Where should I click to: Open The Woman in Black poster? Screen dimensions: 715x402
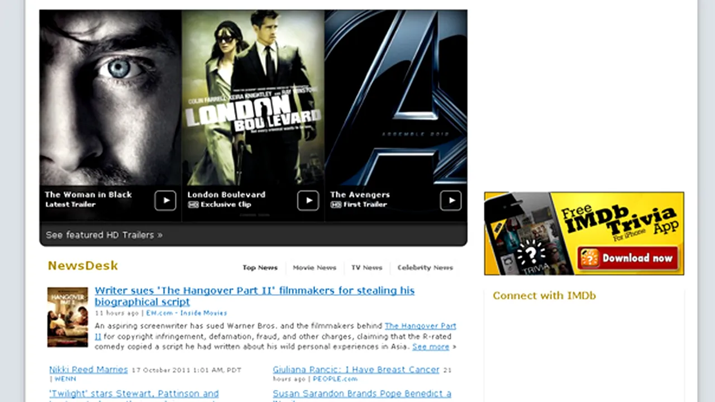111,98
